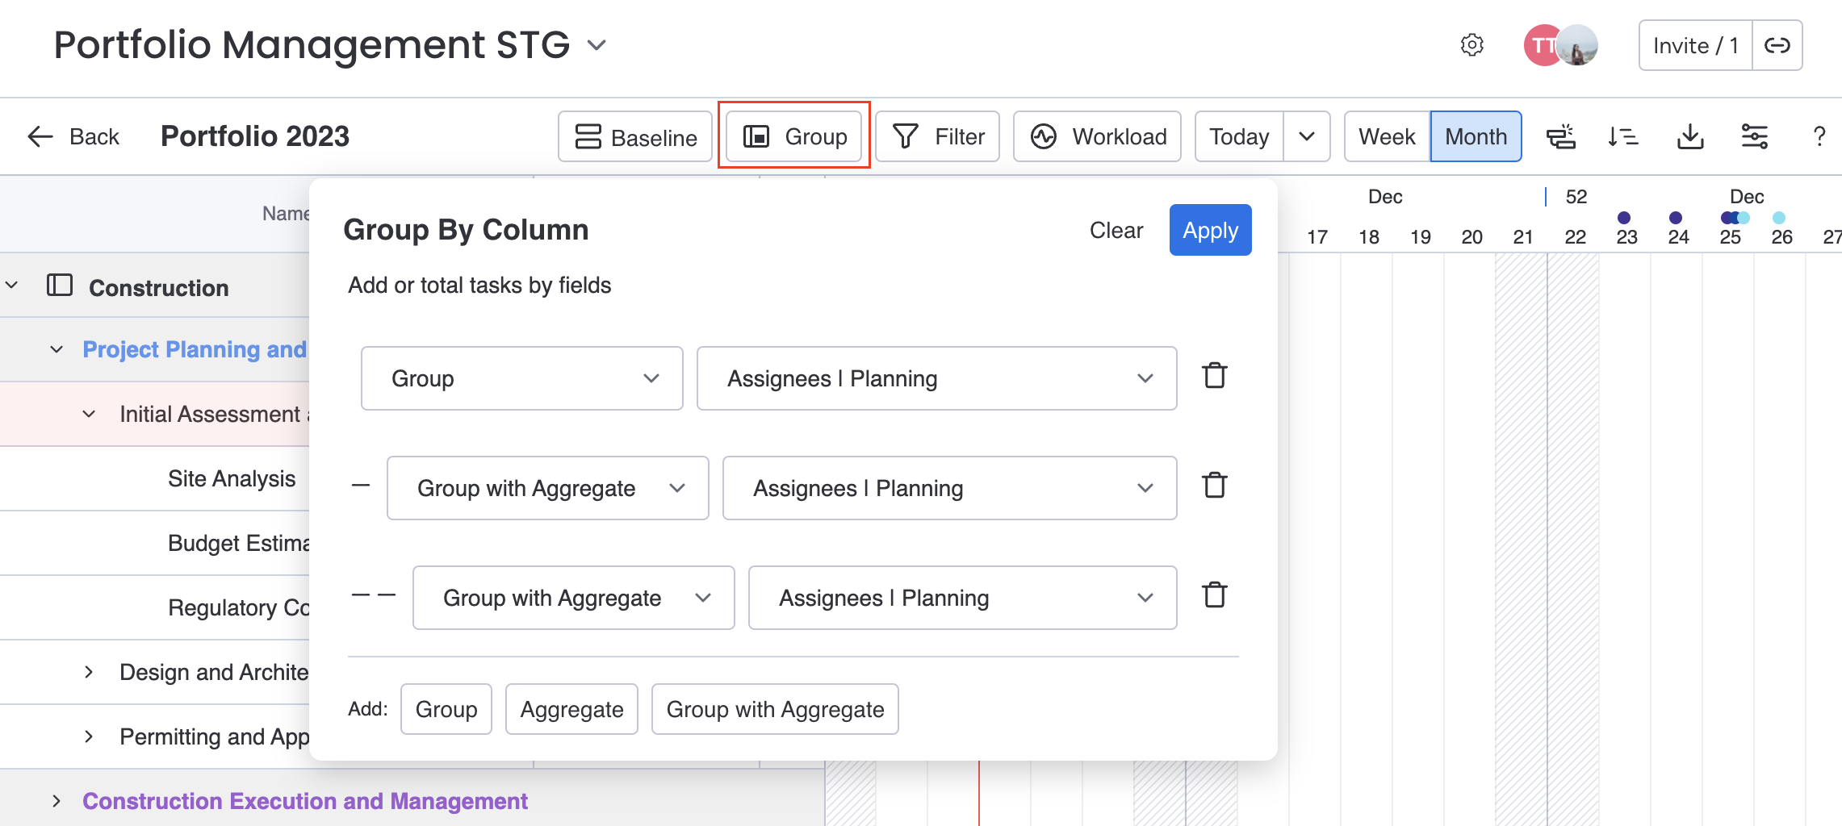This screenshot has width=1842, height=826.
Task: Open the first Assignees | Planning dropdown
Action: pos(935,378)
